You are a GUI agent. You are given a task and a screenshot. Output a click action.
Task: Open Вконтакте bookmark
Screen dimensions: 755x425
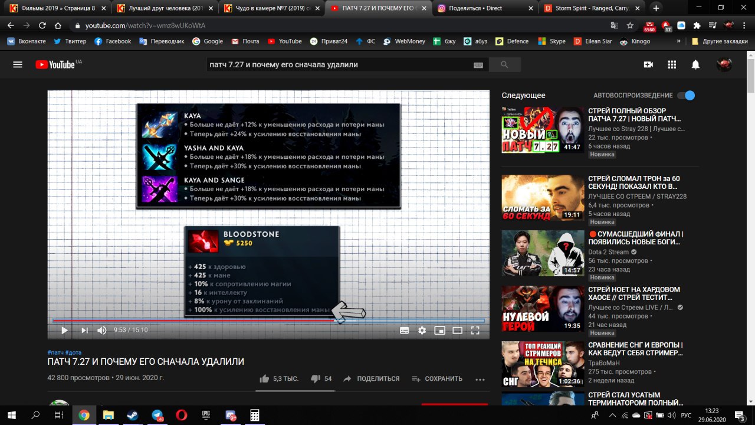[27, 41]
